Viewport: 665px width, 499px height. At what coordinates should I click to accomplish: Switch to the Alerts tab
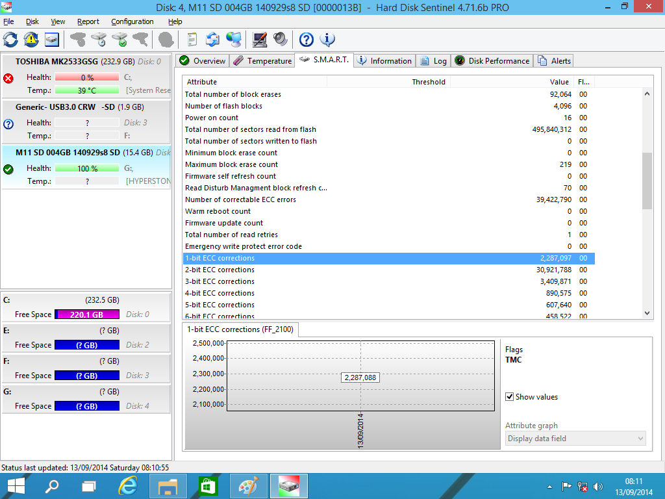tap(554, 60)
